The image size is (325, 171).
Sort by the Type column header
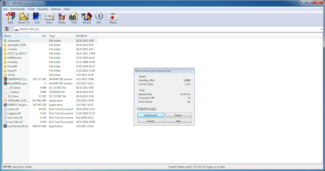click(x=61, y=36)
